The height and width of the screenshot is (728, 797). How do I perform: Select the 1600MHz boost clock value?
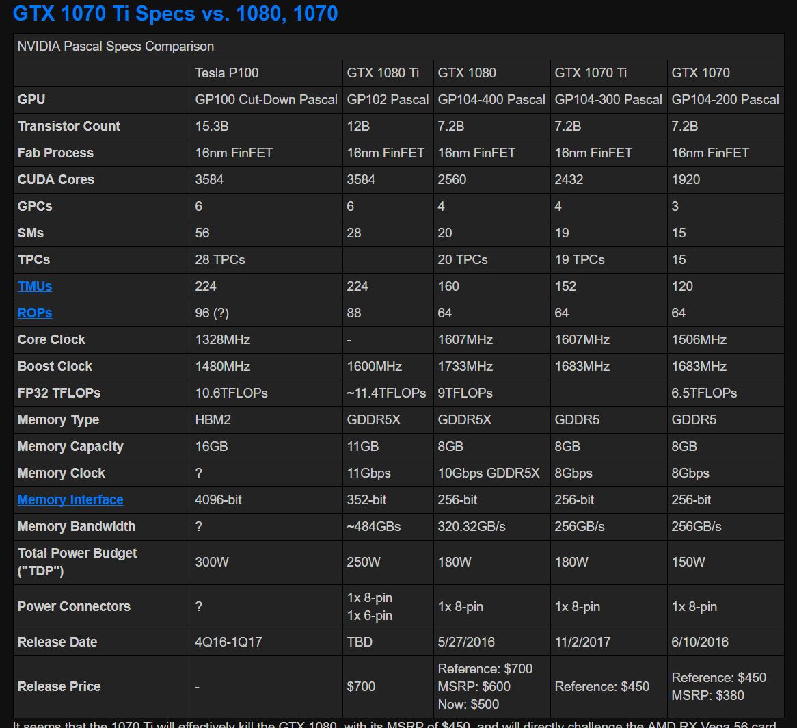pyautogui.click(x=374, y=366)
